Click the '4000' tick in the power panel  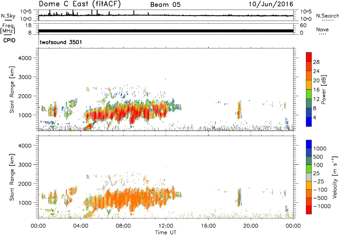(25, 58)
